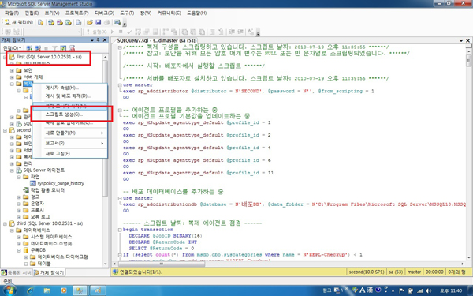
Task: Select the SQLQuery7.sql document tab
Action: [157, 40]
